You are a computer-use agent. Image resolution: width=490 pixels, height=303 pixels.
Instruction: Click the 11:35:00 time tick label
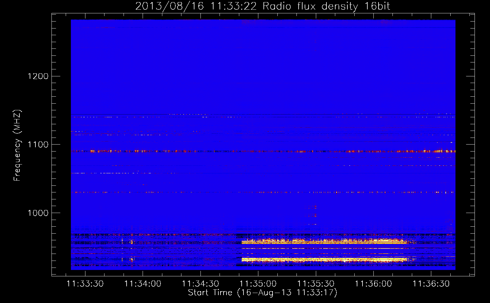258,284
